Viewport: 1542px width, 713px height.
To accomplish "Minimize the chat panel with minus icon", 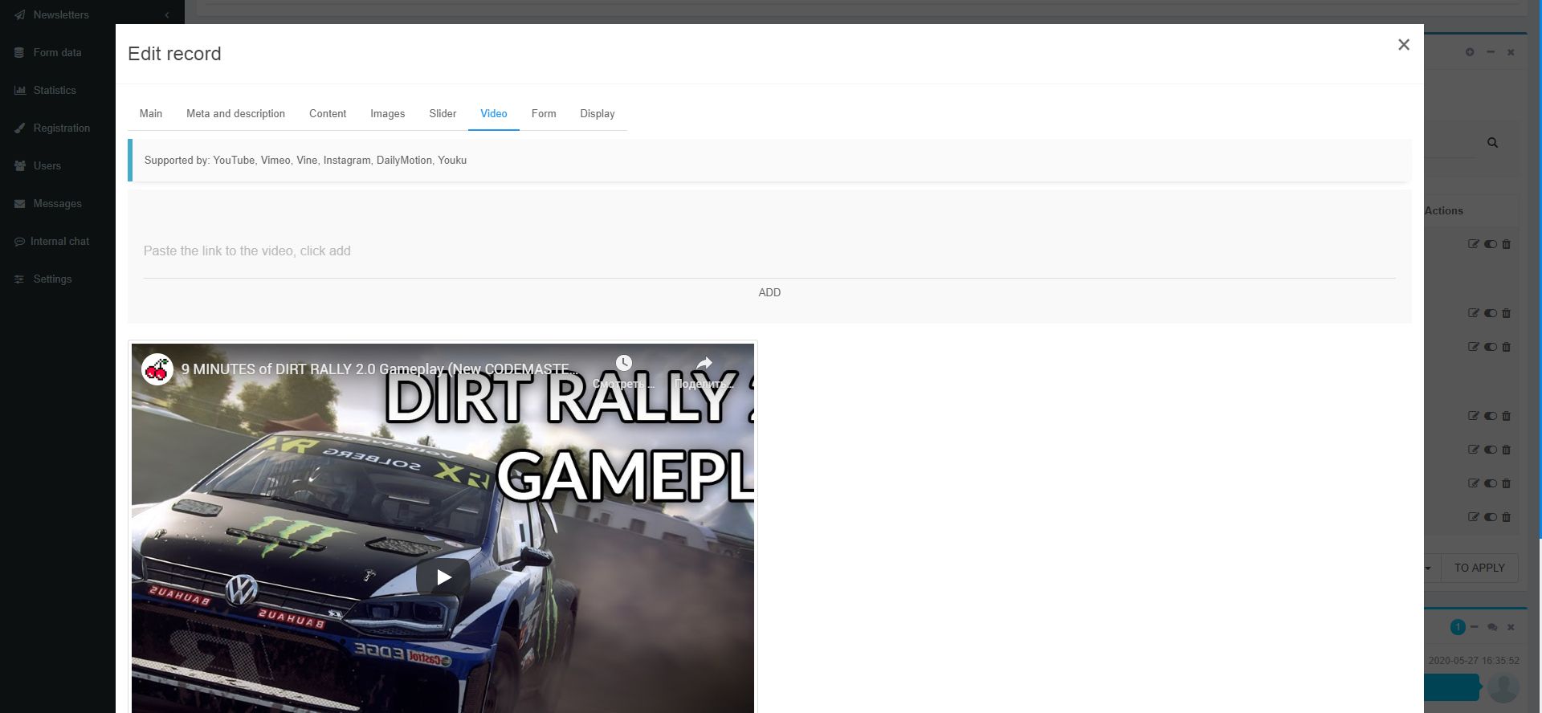I will point(1475,627).
